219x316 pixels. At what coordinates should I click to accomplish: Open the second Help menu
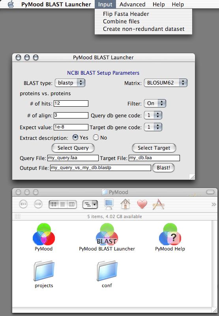[x=178, y=4]
